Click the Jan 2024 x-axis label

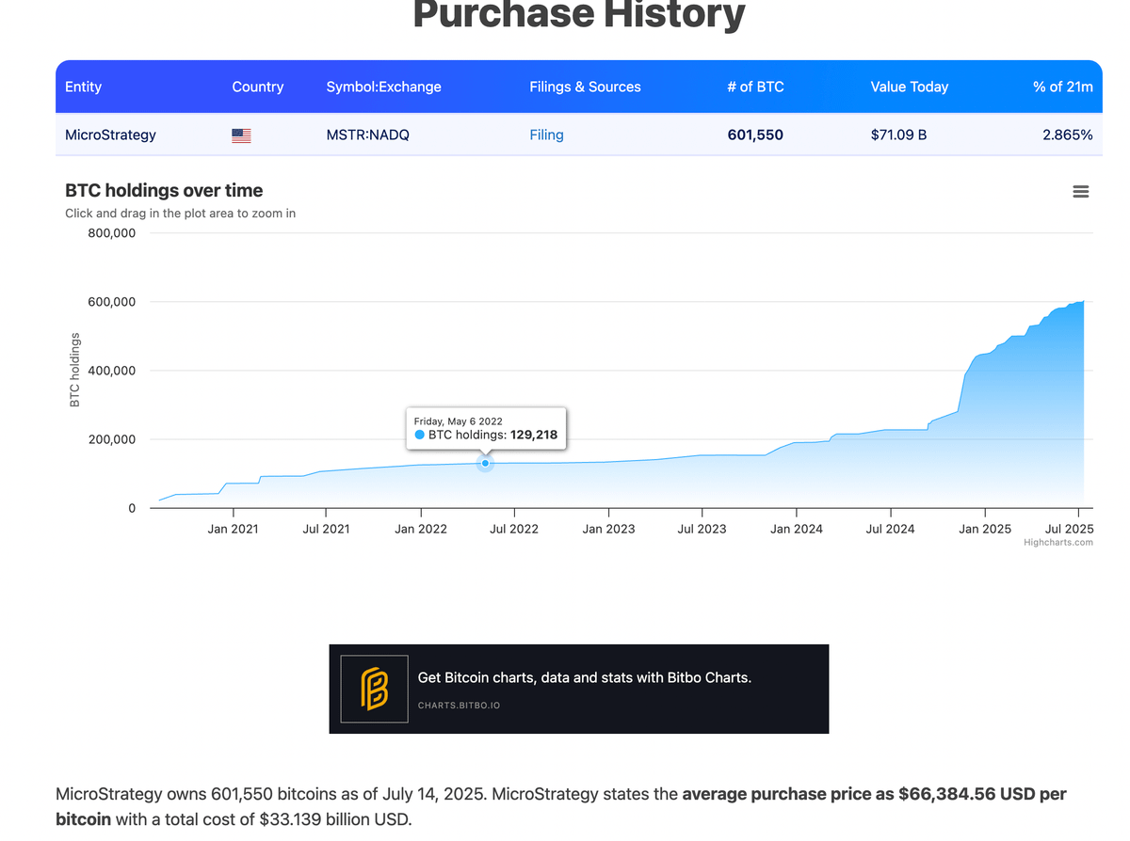point(796,529)
